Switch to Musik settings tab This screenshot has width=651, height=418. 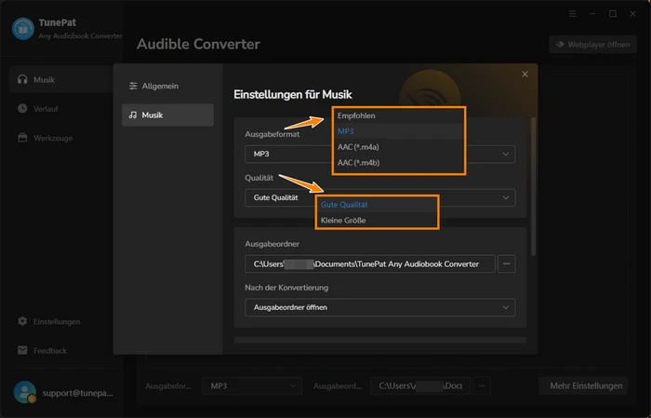167,115
